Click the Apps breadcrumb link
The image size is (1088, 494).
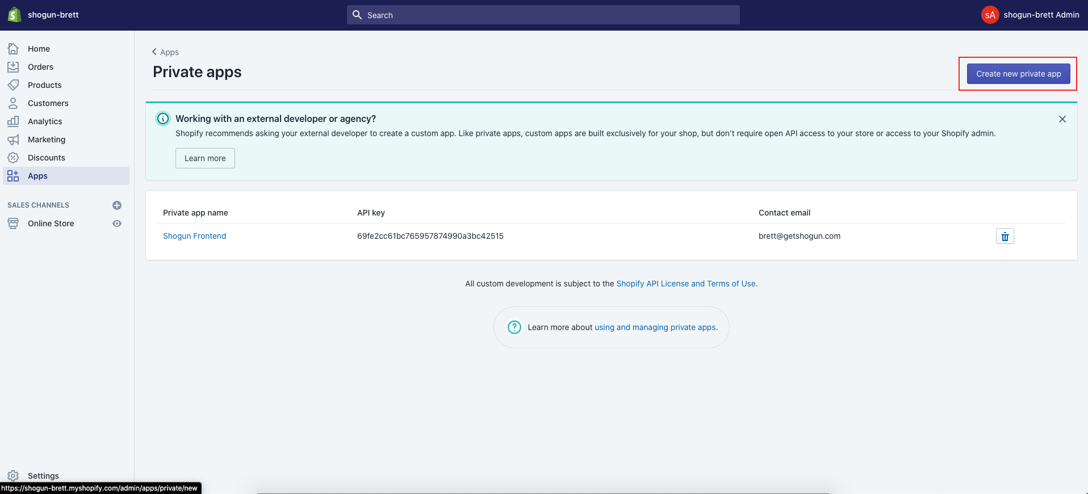[x=169, y=52]
